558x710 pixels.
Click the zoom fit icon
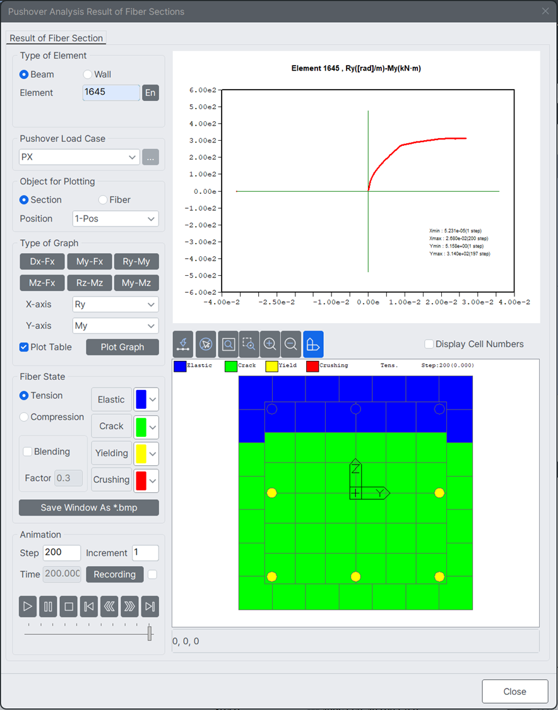229,344
